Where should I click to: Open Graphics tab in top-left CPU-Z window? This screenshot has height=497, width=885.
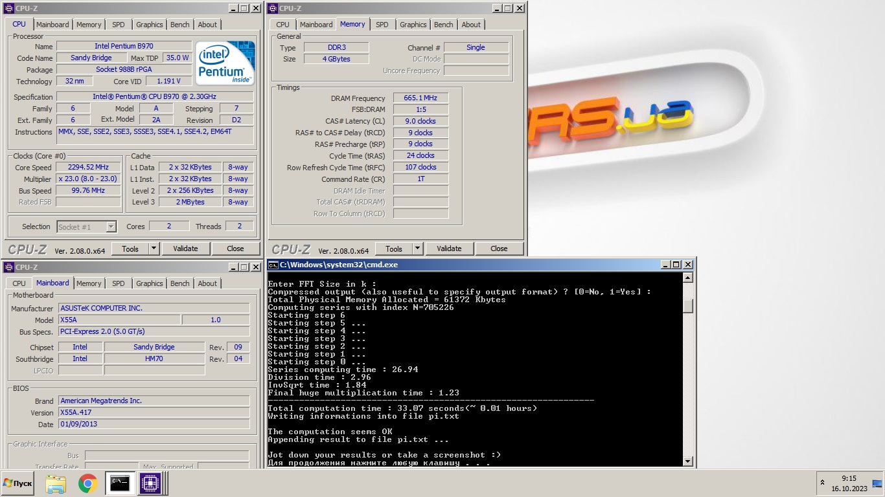pyautogui.click(x=150, y=25)
